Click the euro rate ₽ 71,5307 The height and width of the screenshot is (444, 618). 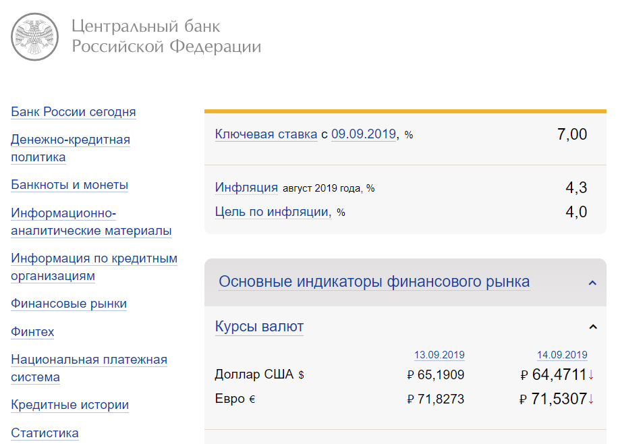pyautogui.click(x=553, y=399)
